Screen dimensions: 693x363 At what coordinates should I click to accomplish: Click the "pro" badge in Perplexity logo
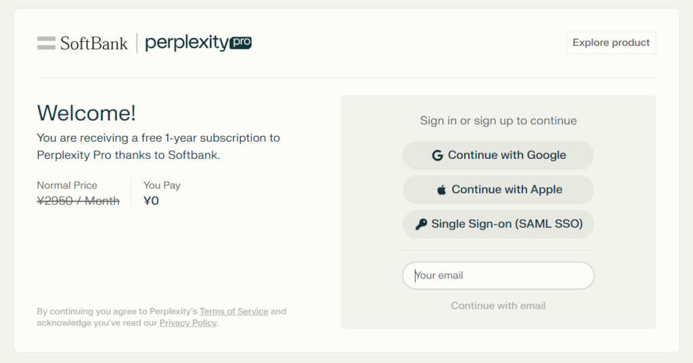click(241, 43)
